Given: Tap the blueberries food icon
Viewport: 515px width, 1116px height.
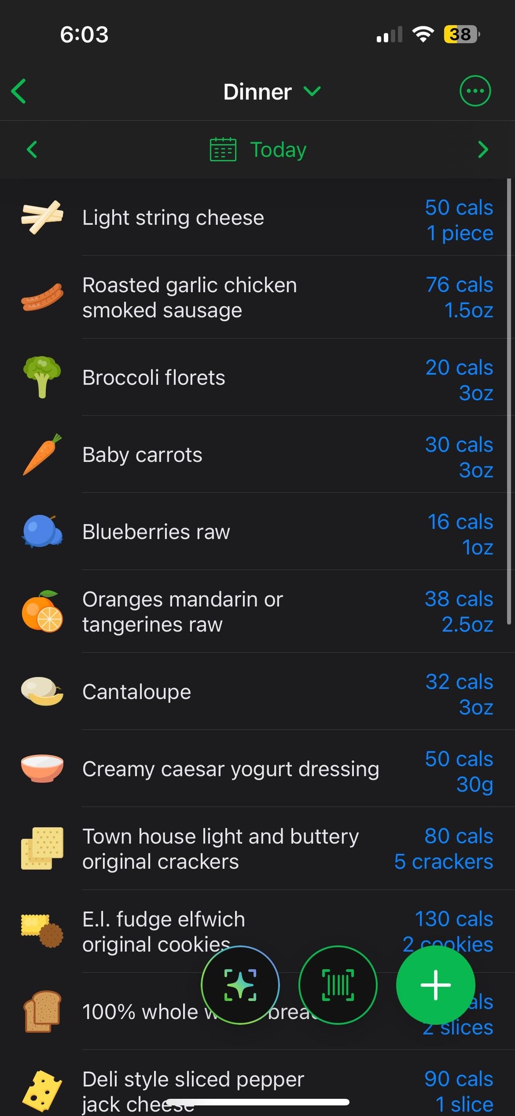Looking at the screenshot, I should coord(42,531).
